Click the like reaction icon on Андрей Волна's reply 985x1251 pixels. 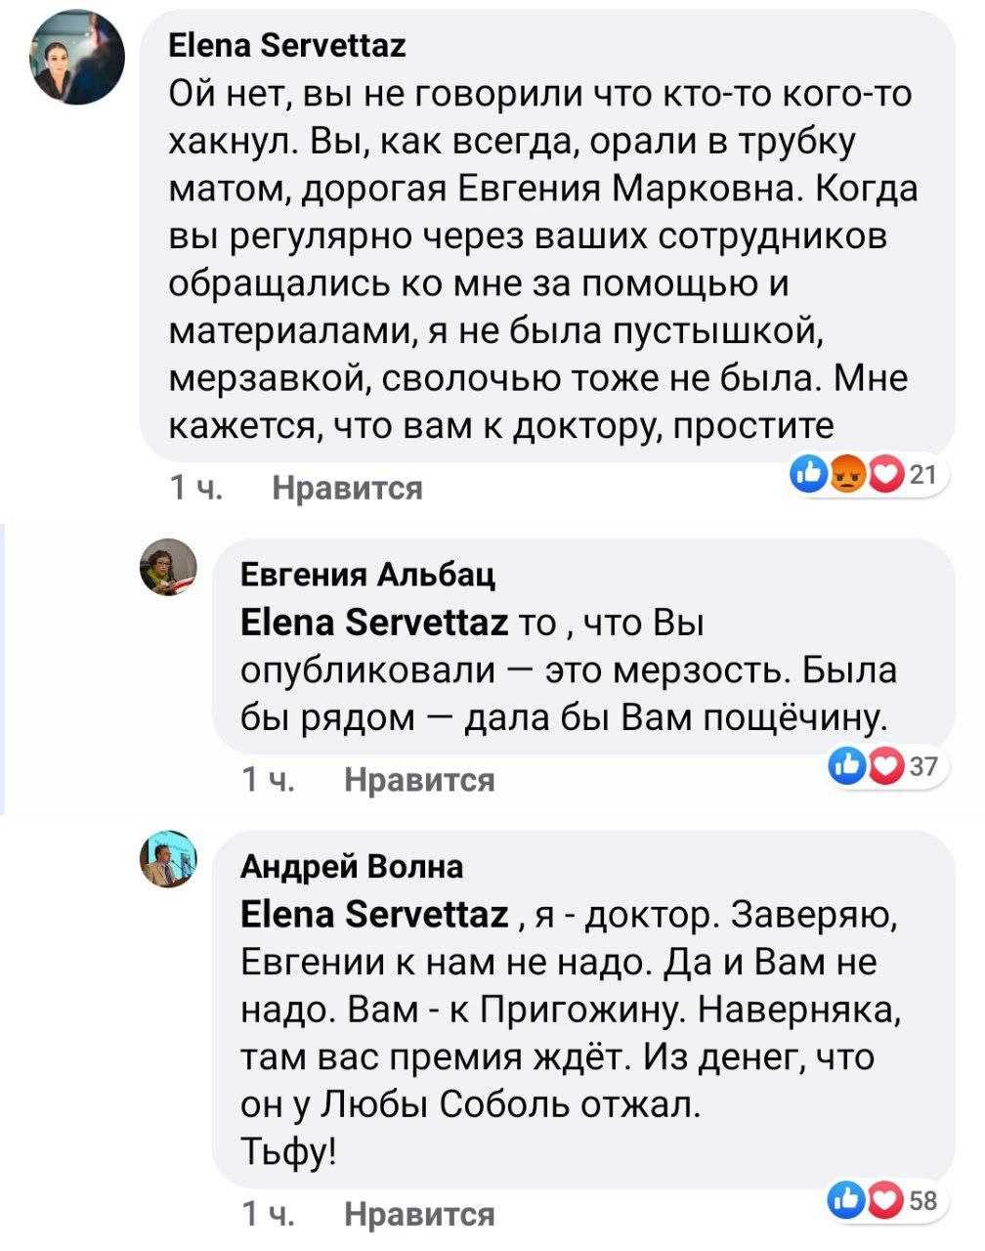(846, 1201)
